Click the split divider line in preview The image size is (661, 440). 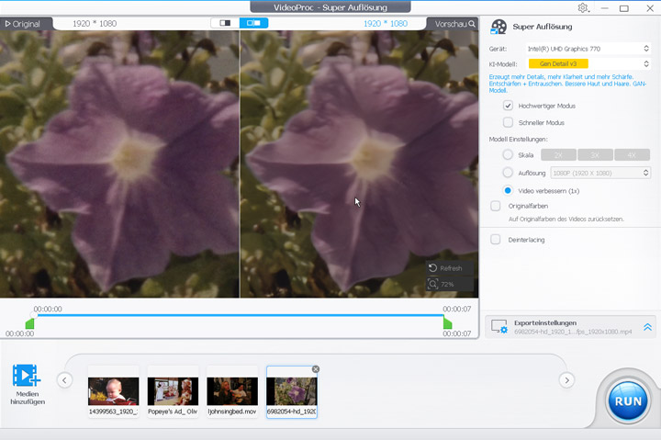pyautogui.click(x=240, y=164)
